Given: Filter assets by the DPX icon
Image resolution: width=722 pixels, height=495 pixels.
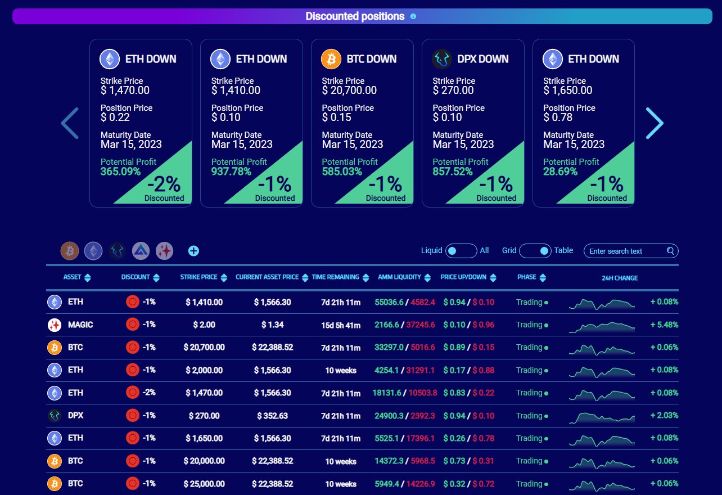Looking at the screenshot, I should click(x=117, y=251).
